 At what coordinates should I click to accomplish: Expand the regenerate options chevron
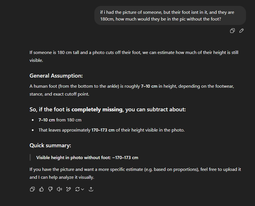click(83, 189)
